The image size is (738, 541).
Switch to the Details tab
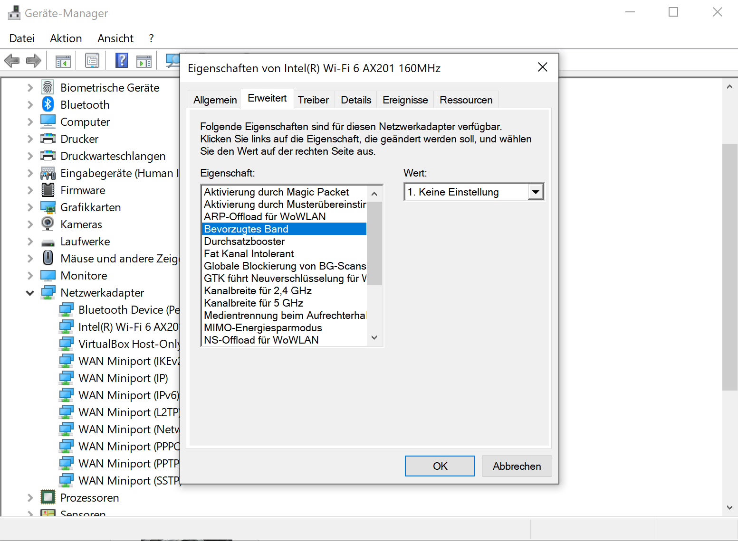(x=356, y=100)
